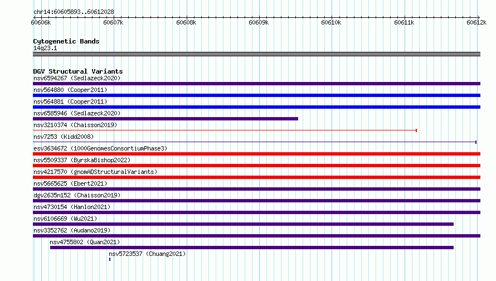Select the gray 14q23.1 cytogenetic band bar
The height and width of the screenshot is (281, 496).
256,54
